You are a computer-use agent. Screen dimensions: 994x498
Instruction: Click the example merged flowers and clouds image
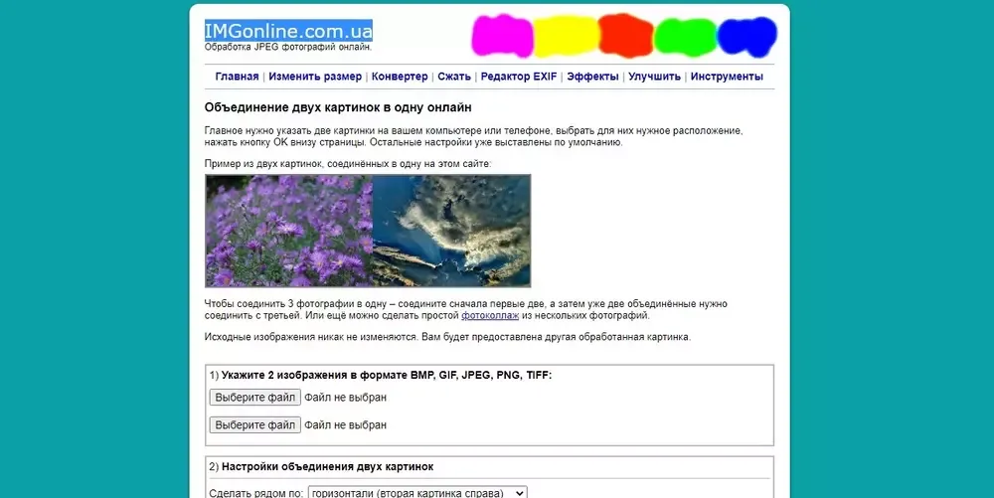[368, 231]
